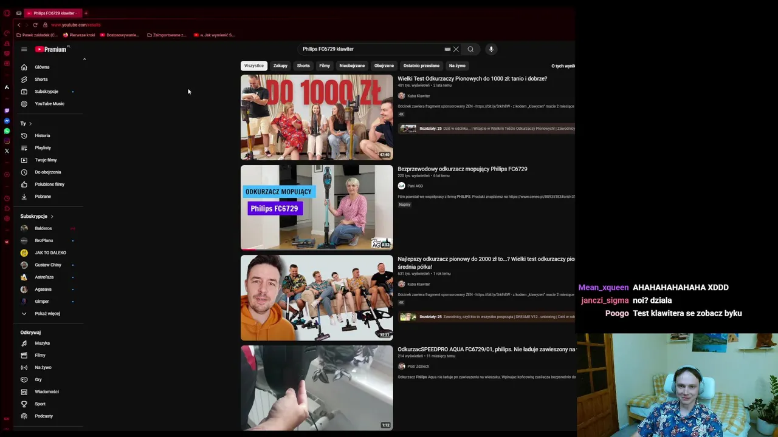Select the Obejrzane filter chip
The image size is (778, 437).
tap(384, 66)
